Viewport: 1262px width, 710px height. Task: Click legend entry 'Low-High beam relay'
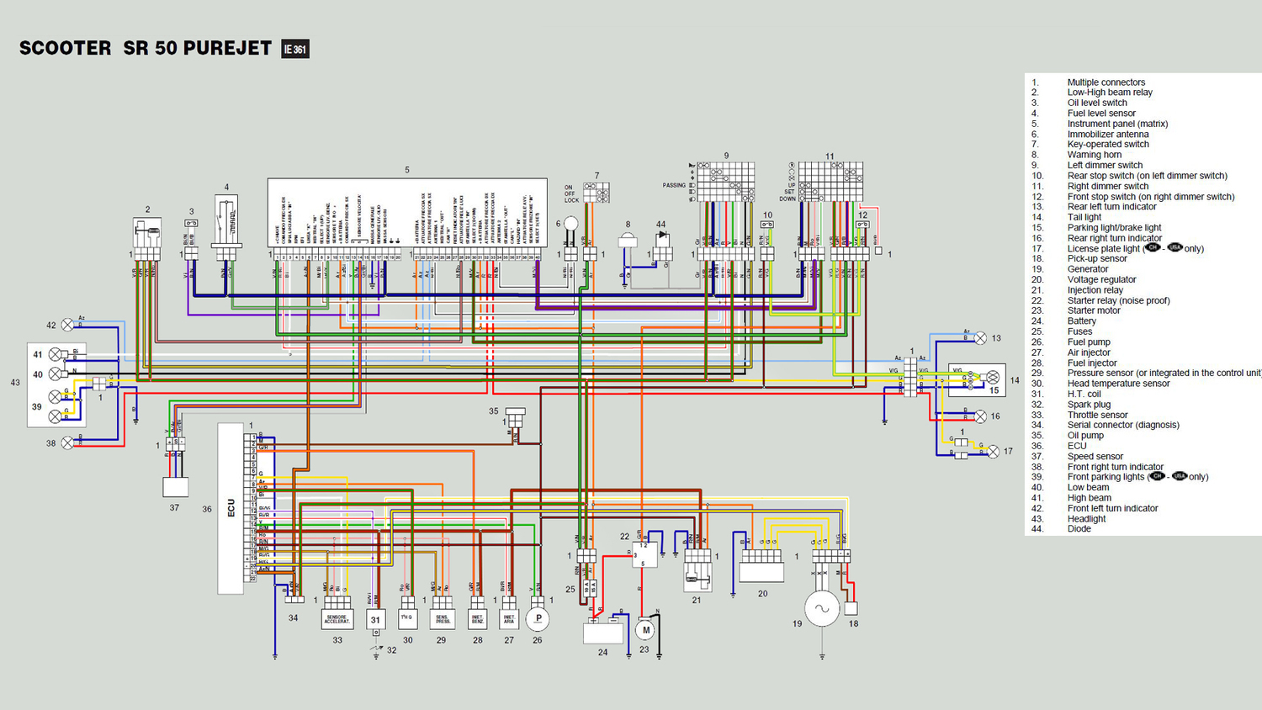[1110, 93]
